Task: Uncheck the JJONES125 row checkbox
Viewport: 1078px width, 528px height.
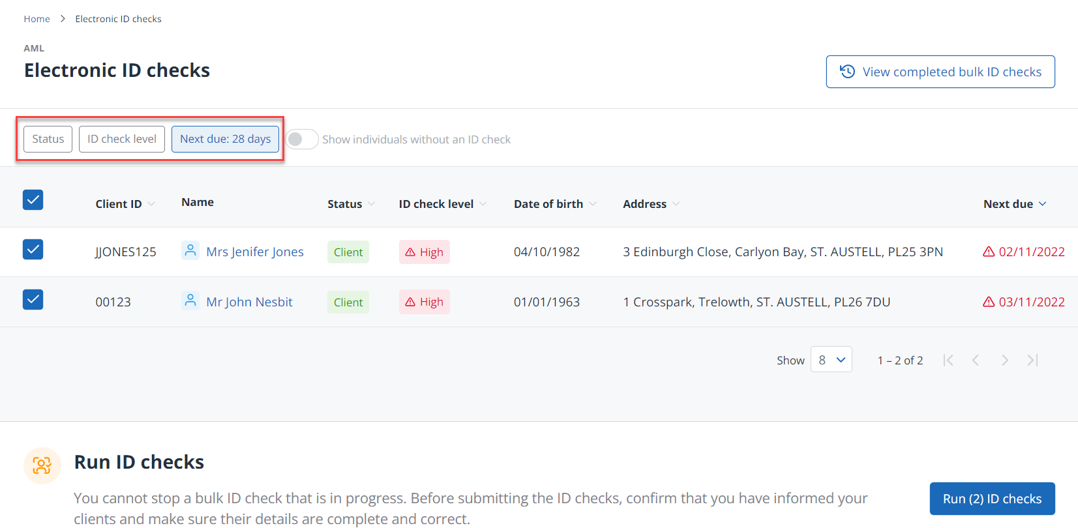Action: click(33, 250)
